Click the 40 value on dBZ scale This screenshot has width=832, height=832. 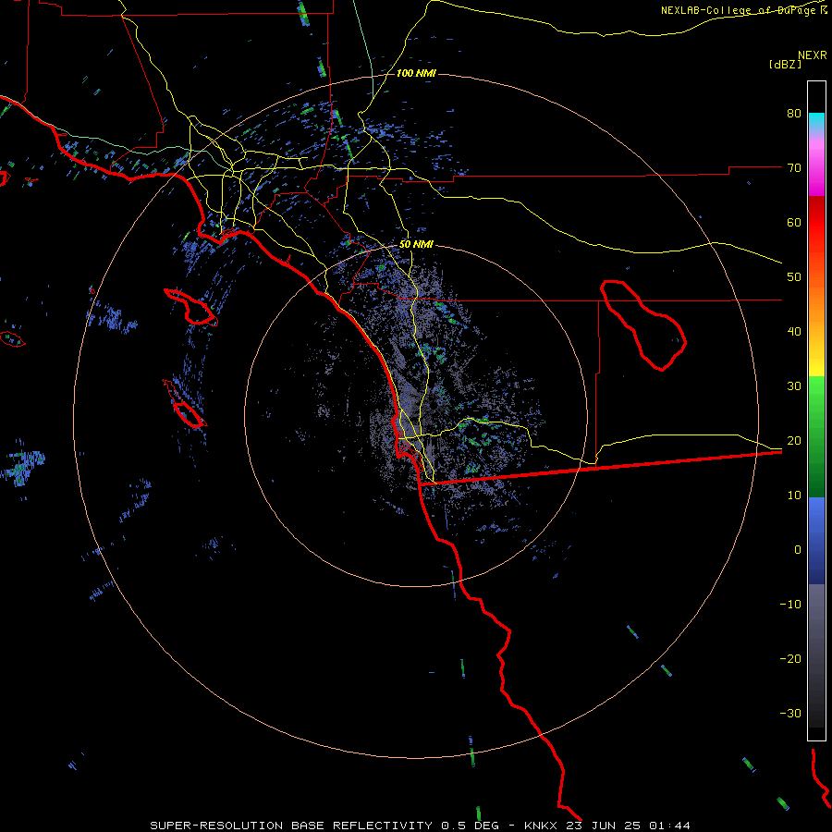(794, 332)
